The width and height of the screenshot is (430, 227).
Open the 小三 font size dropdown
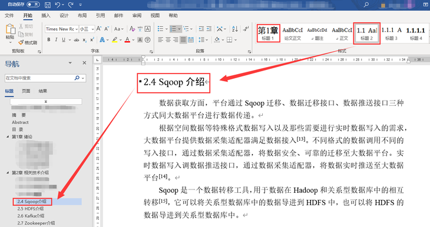pyautogui.click(x=93, y=29)
